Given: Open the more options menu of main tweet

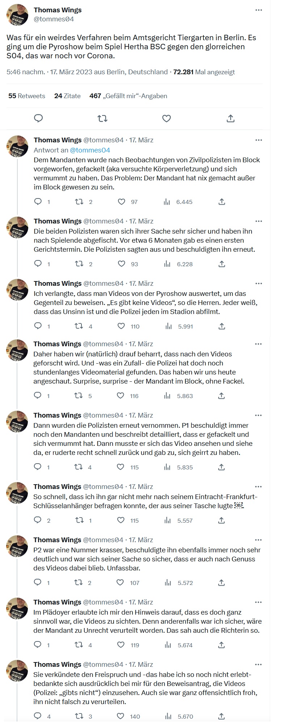Looking at the screenshot, I should pyautogui.click(x=258, y=10).
